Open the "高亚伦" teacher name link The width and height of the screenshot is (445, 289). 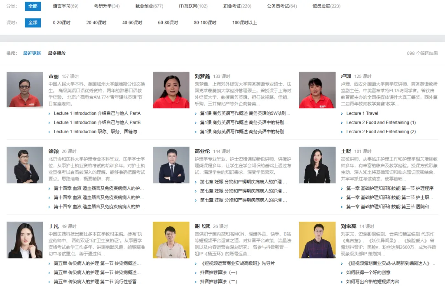pyautogui.click(x=202, y=151)
